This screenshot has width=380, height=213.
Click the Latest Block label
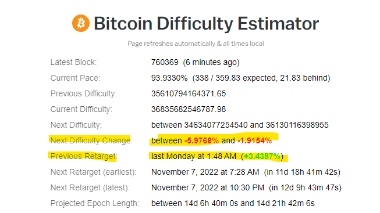pyautogui.click(x=73, y=62)
